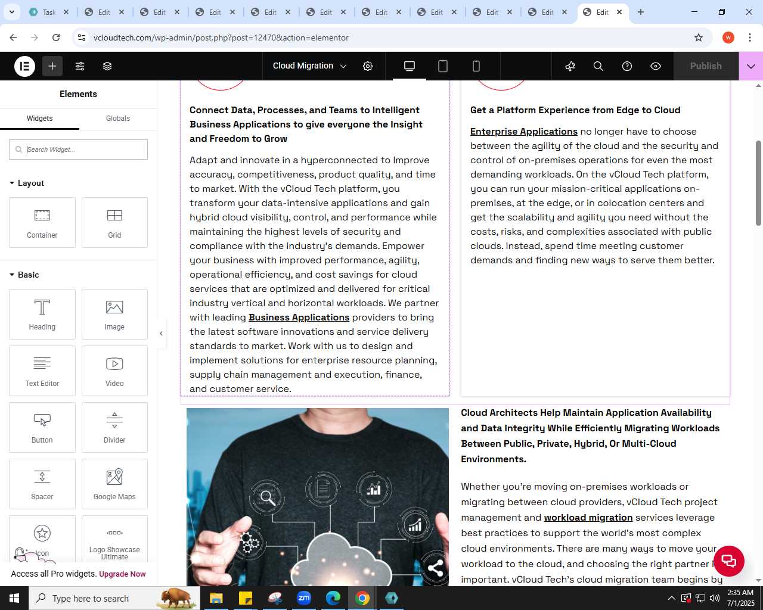
Task: Switch to the Globals tab
Action: click(x=118, y=119)
